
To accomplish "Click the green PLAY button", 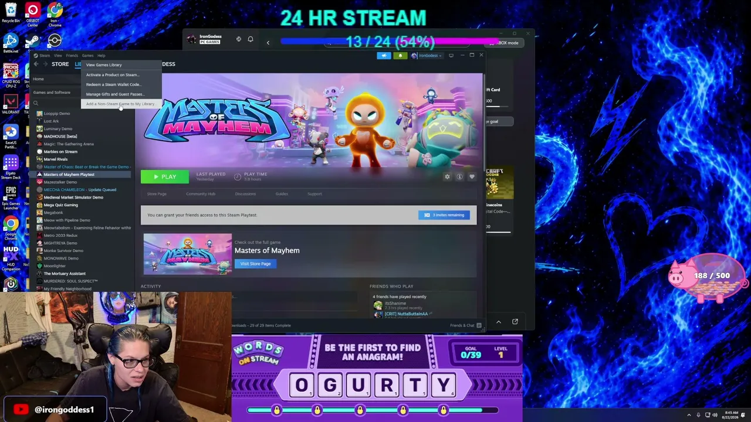I will click(164, 176).
